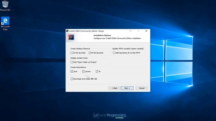Screen dimensions: 216x121
Task: Go to the previous step with Back button
Action: point(114,88)
